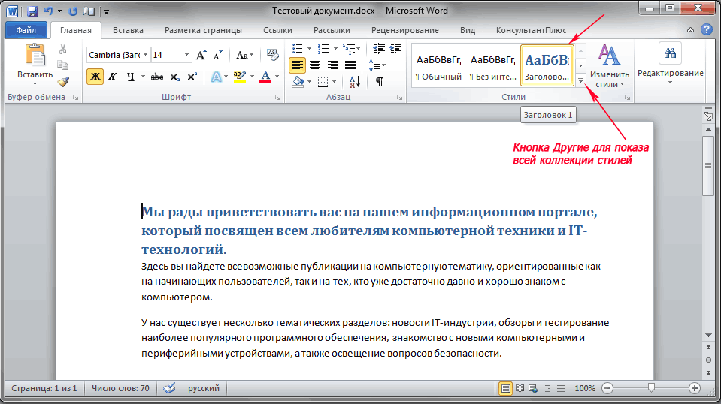Open the Вставка ribbon tab
This screenshot has width=721, height=404.
[x=128, y=31]
